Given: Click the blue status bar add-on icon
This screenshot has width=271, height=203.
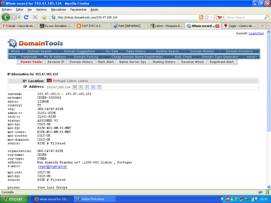Looking at the screenshot, I should tap(260, 192).
